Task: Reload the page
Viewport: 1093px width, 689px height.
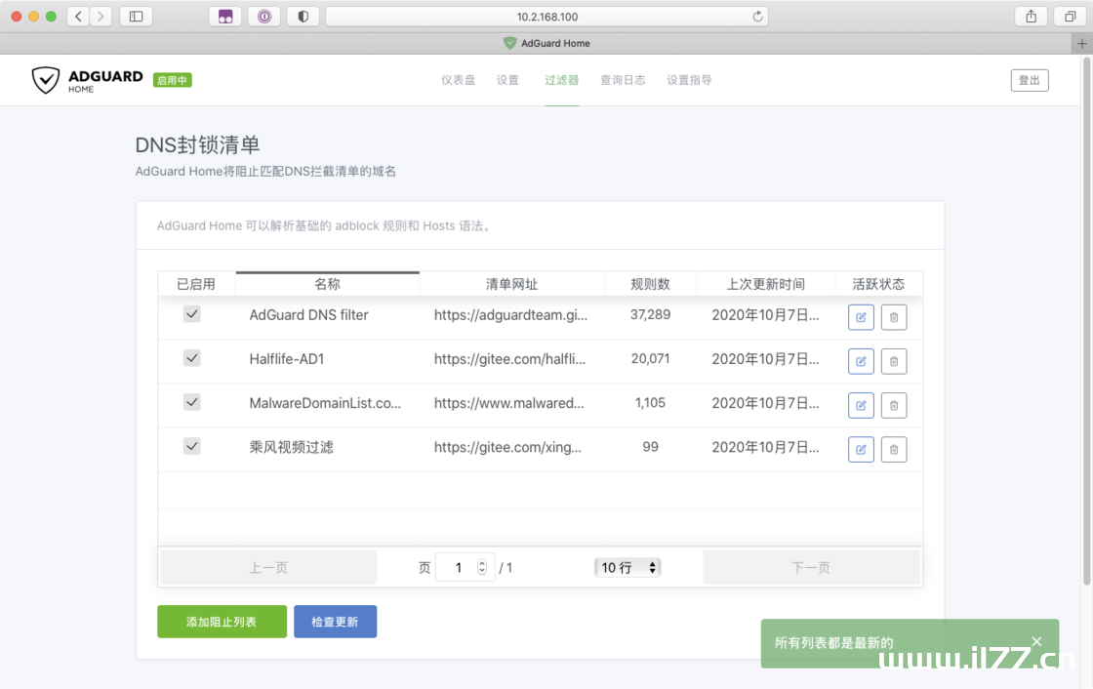Action: point(757,16)
